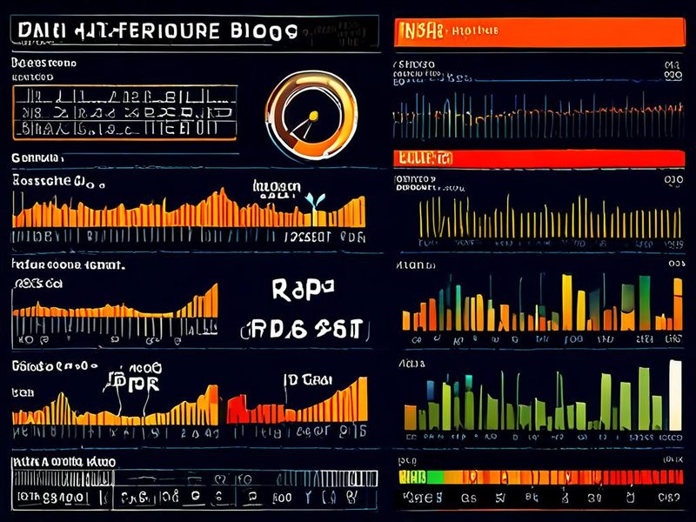Click the orange header banner at top right
The image size is (696, 522).
tap(539, 32)
